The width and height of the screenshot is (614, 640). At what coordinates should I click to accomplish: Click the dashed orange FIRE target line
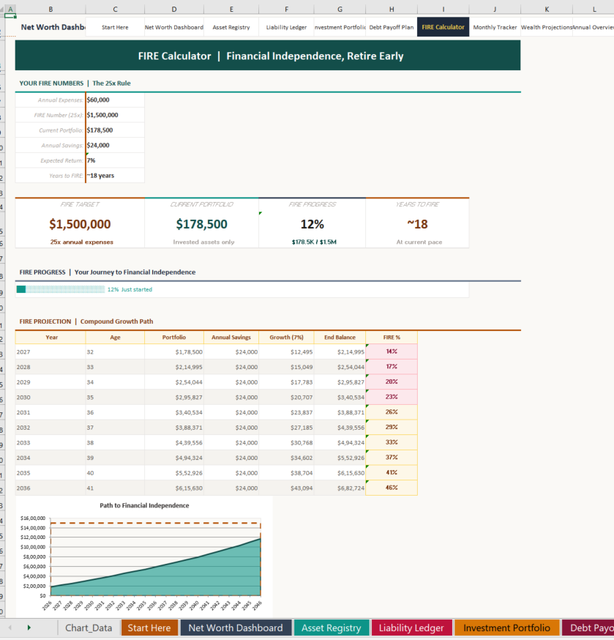coord(155,523)
